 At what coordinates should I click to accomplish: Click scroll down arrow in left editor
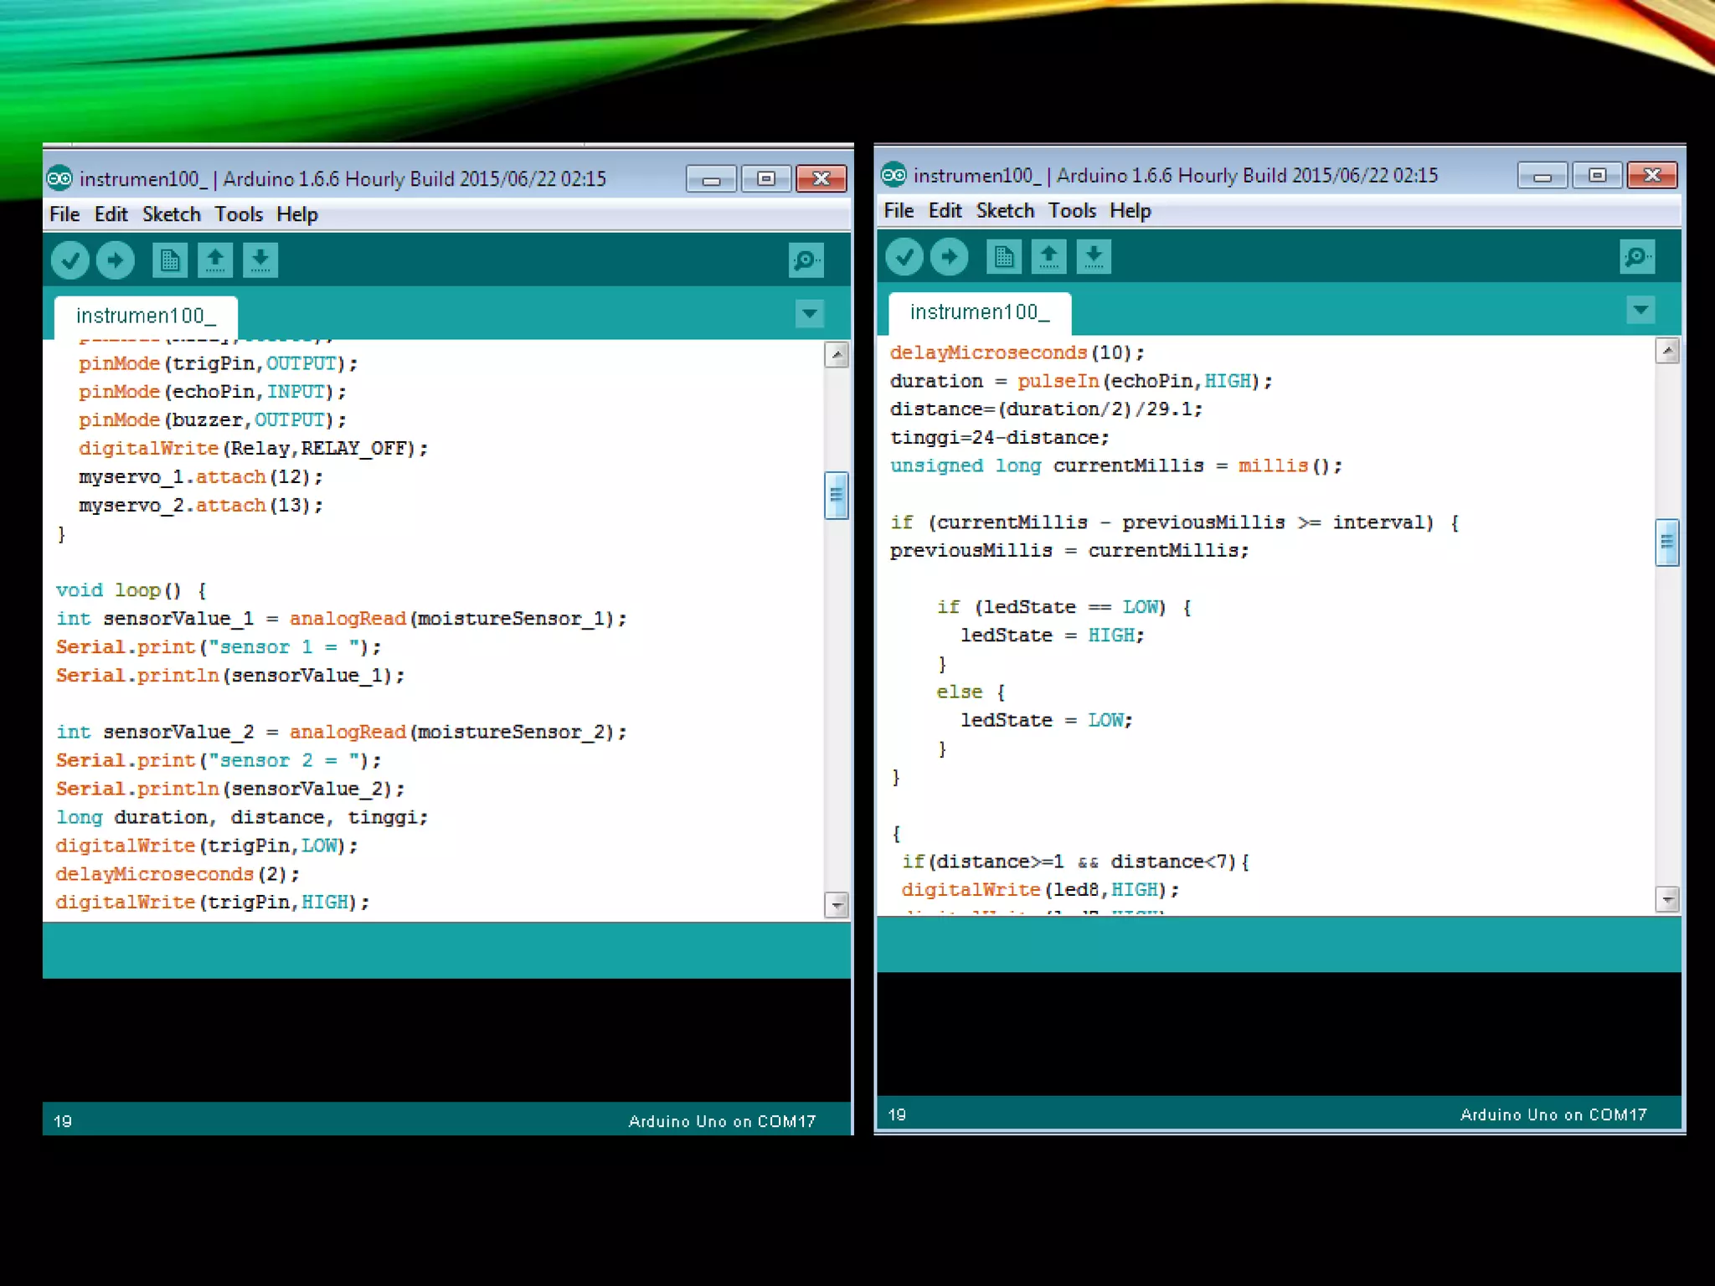pyautogui.click(x=837, y=904)
